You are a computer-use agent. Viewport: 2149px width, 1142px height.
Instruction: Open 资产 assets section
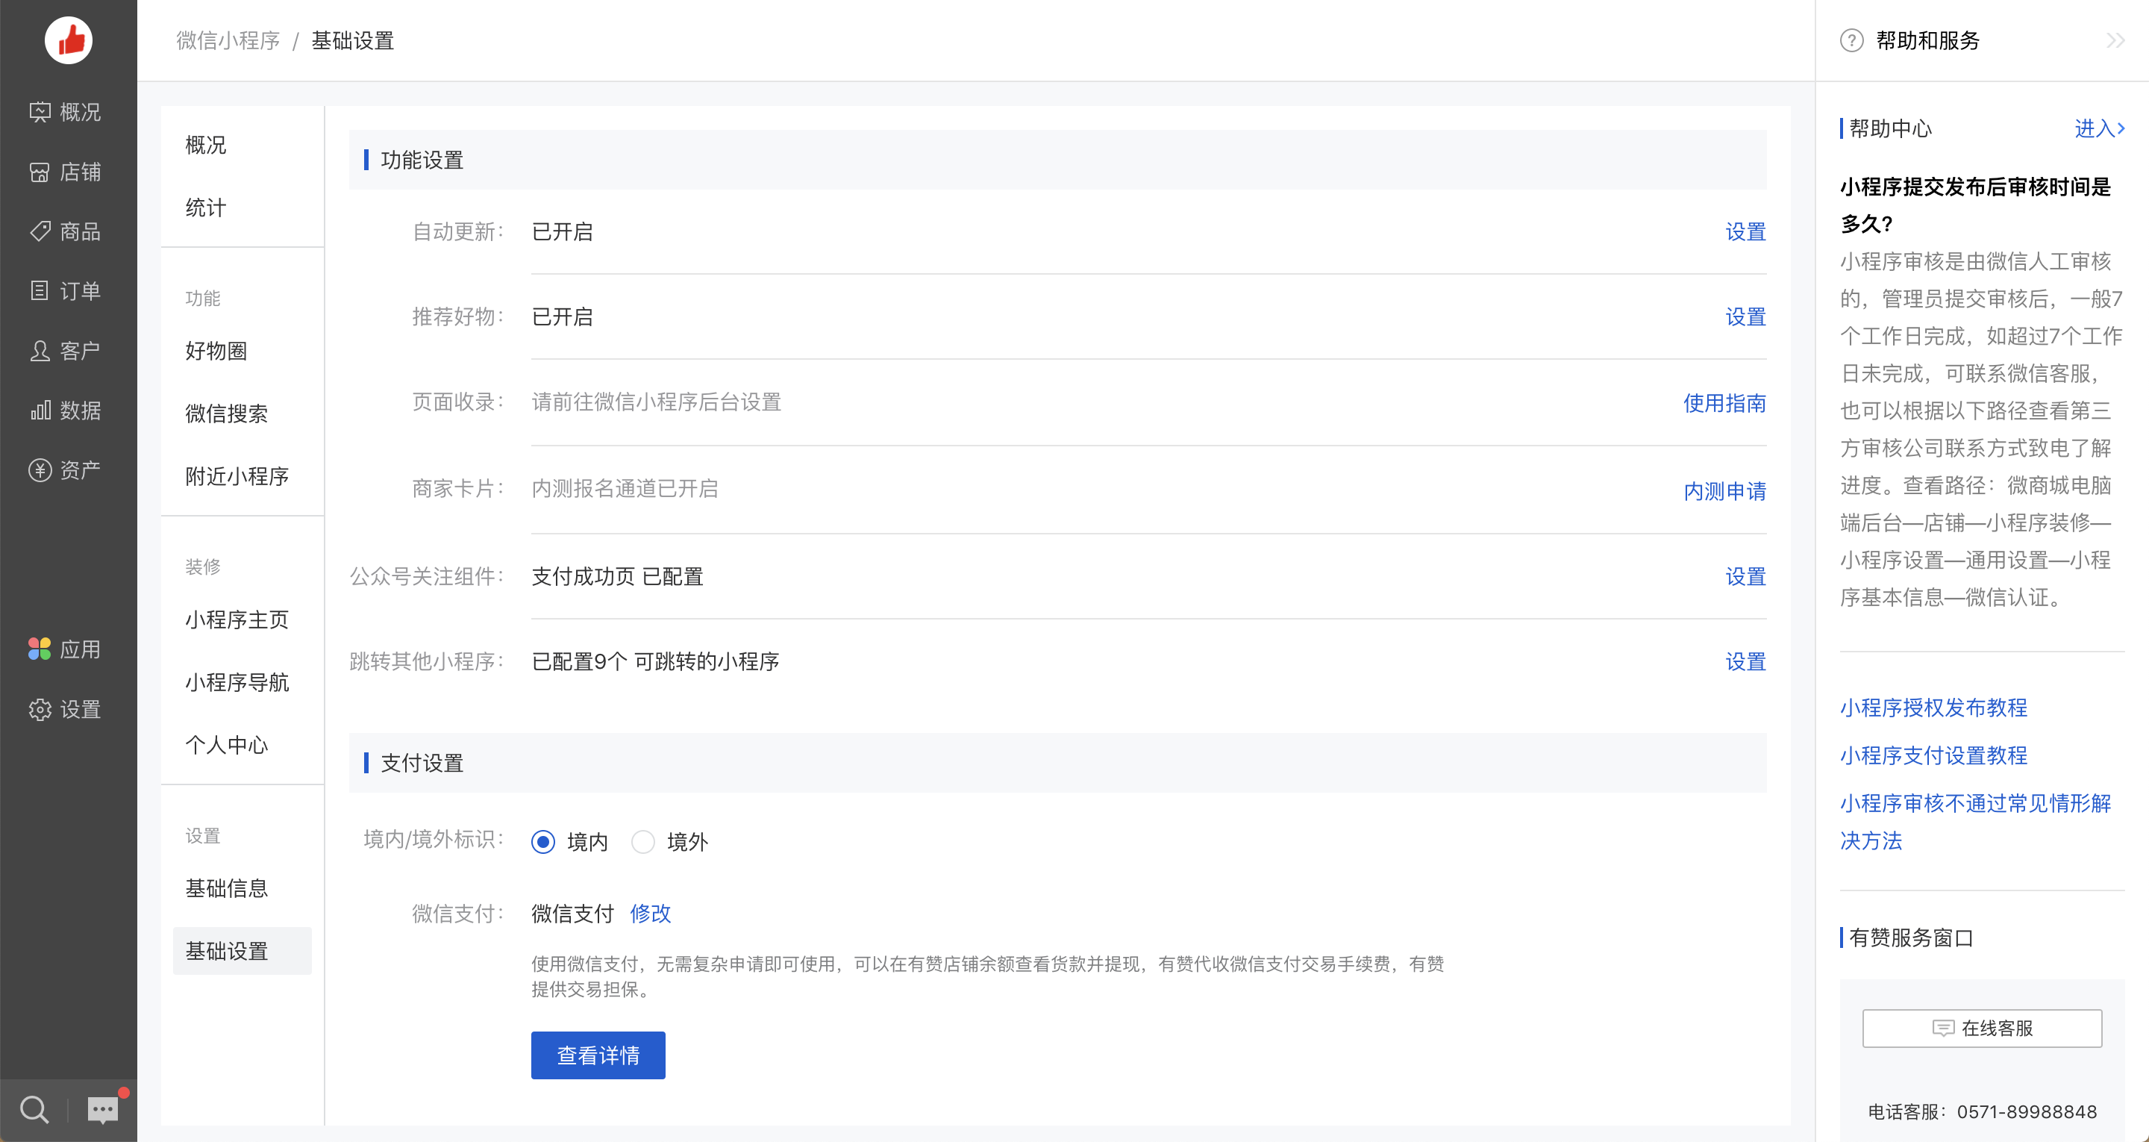(x=66, y=470)
